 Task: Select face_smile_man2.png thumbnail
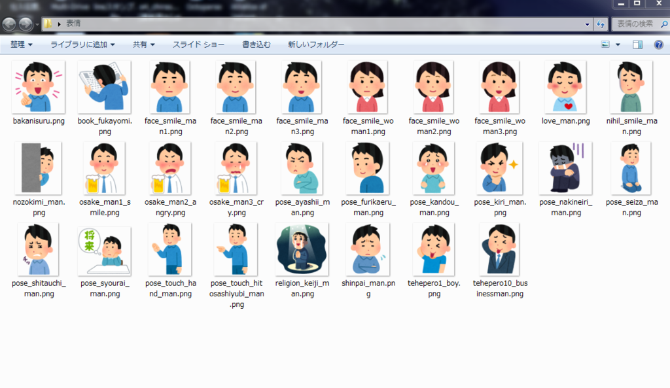point(236,87)
